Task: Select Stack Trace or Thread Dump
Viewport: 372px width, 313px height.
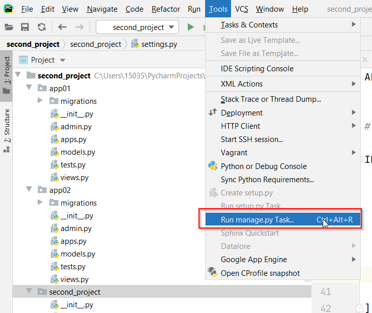Action: point(283,99)
